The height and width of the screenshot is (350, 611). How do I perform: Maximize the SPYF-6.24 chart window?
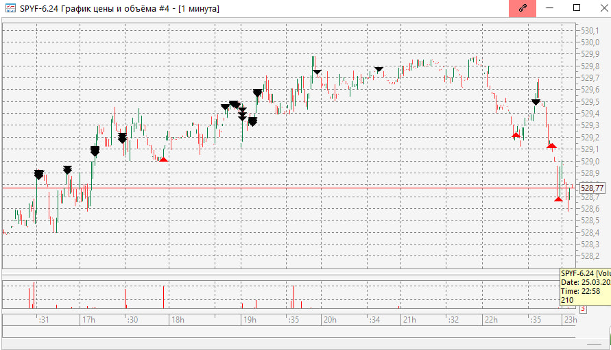point(577,8)
